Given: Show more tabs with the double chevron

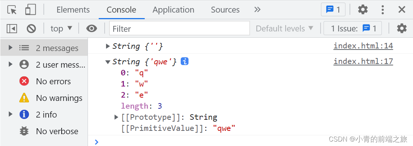Looking at the screenshot, I should point(257,10).
